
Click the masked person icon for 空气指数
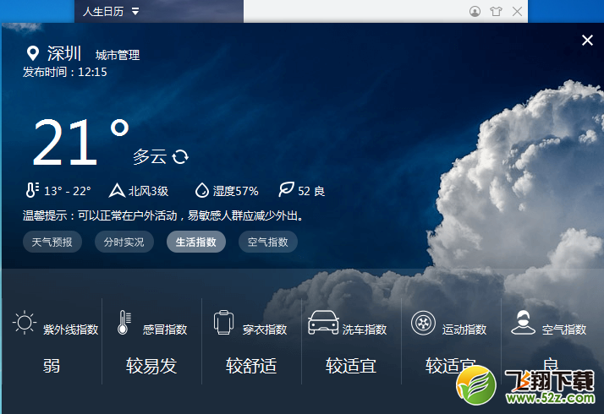click(523, 323)
